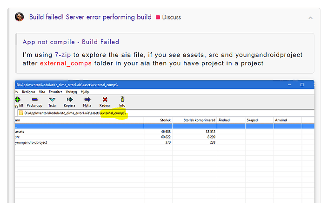
Task: Select the src folder row
Action: [165, 137]
